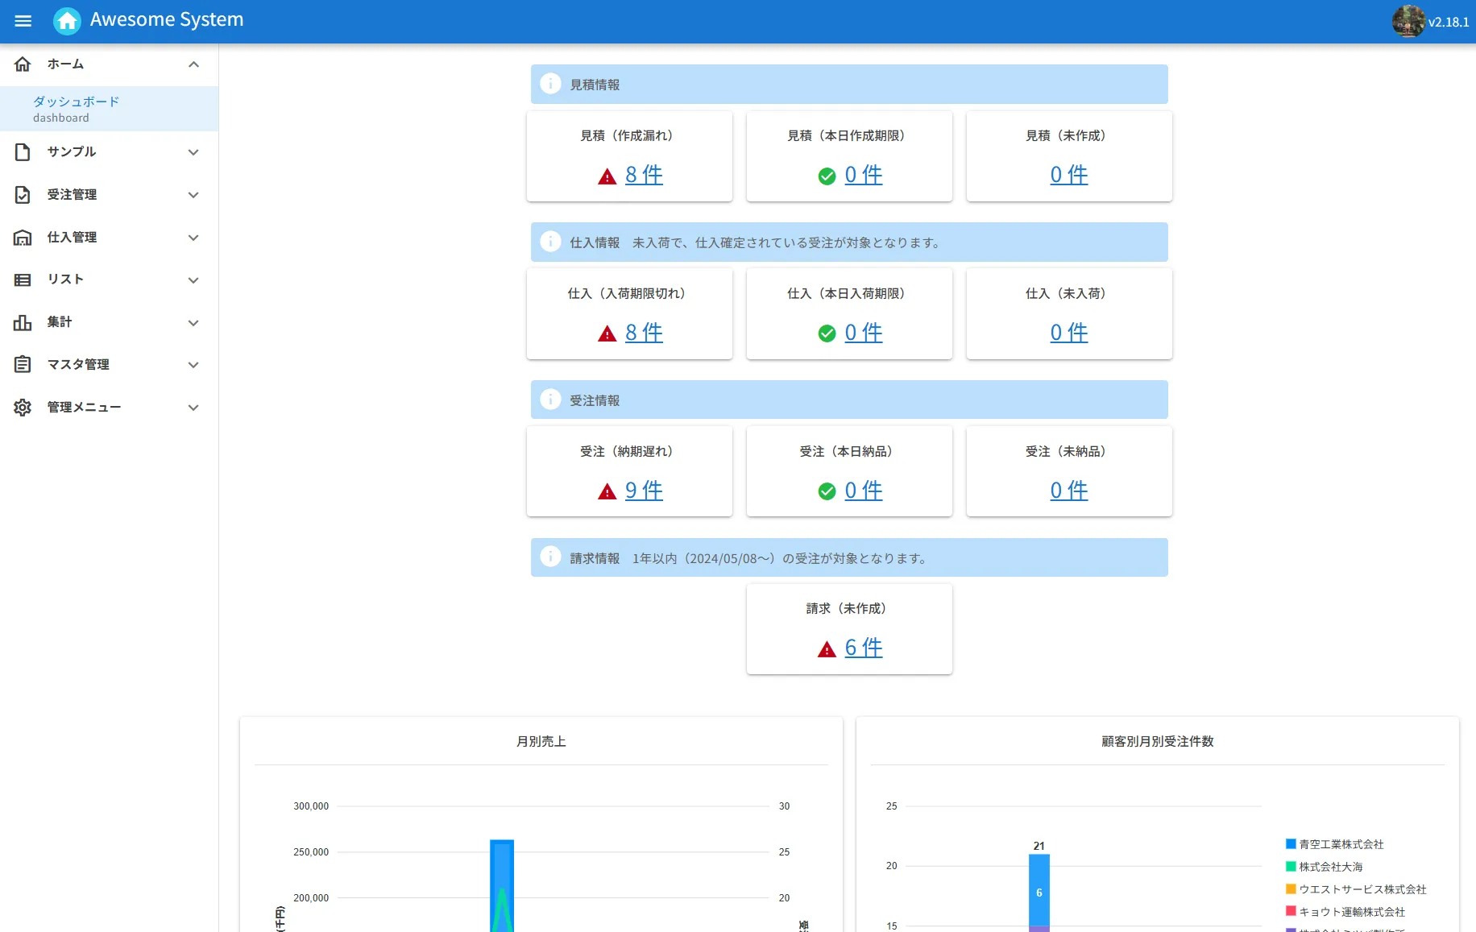The width and height of the screenshot is (1476, 932).
Task: Open the 0 件 link under 仕入（未入荷）
Action: [1068, 333]
